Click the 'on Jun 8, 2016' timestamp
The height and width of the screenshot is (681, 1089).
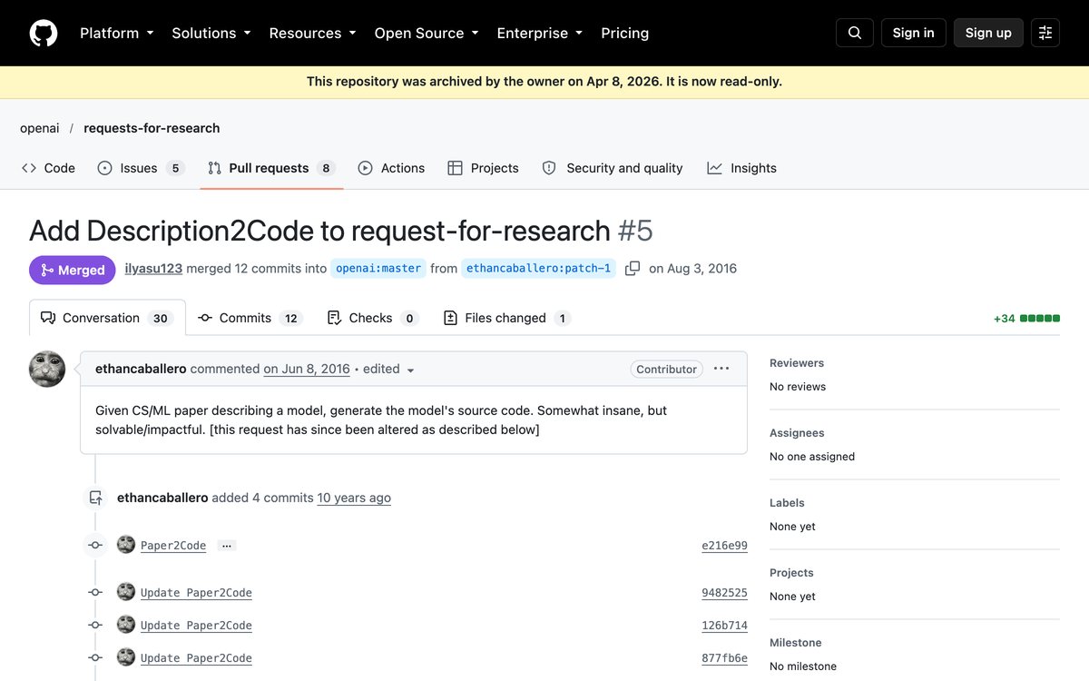pos(307,369)
